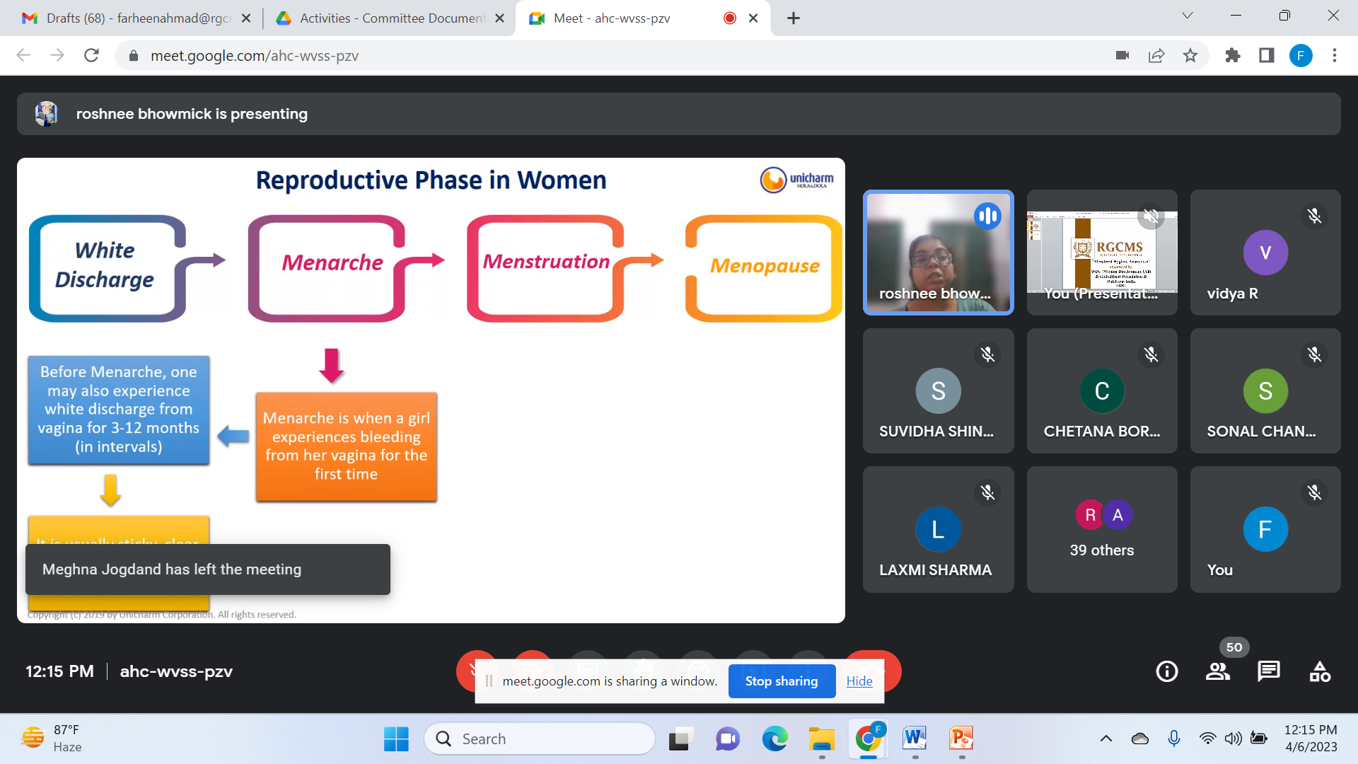Click the Stop sharing button
Viewport: 1358px width, 764px height.
pyautogui.click(x=782, y=681)
